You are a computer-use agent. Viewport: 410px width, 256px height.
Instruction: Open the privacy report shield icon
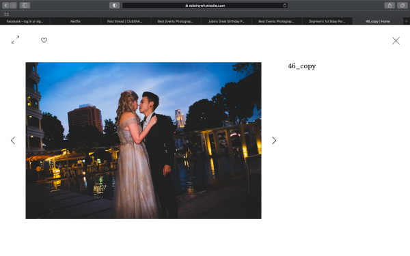pos(115,5)
